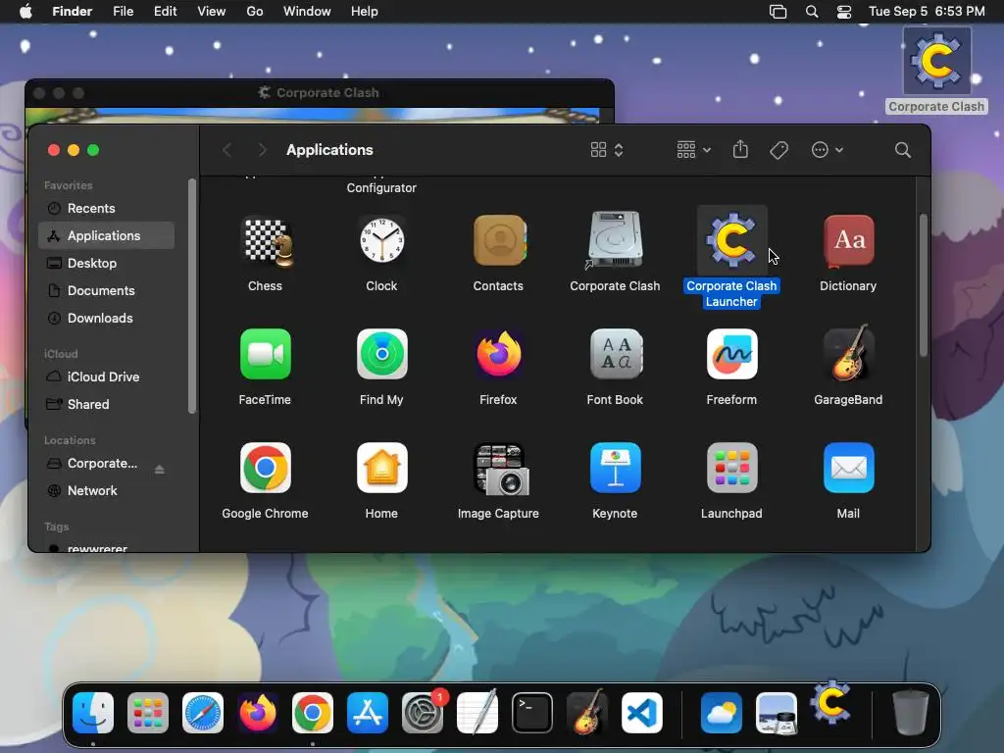Select the Font Book app icon
Viewport: 1004px width, 753px height.
click(x=616, y=354)
